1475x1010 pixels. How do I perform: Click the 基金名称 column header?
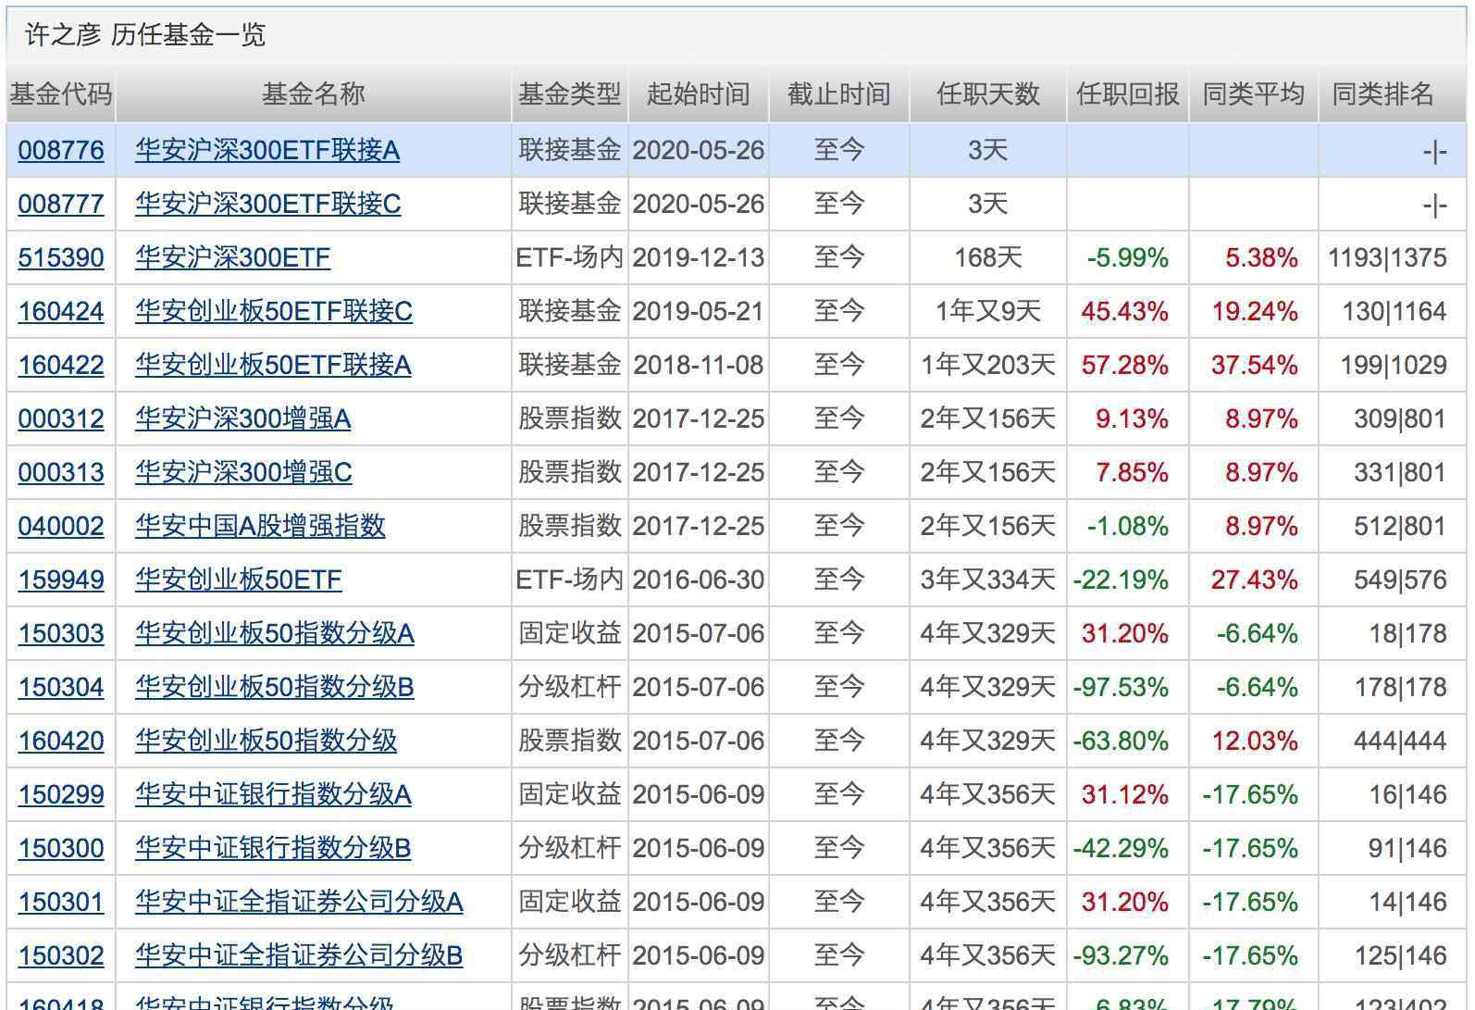click(314, 94)
